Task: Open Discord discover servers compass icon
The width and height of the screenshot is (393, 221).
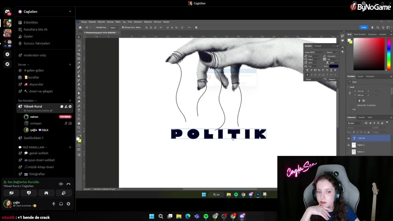Action: (x=7, y=64)
